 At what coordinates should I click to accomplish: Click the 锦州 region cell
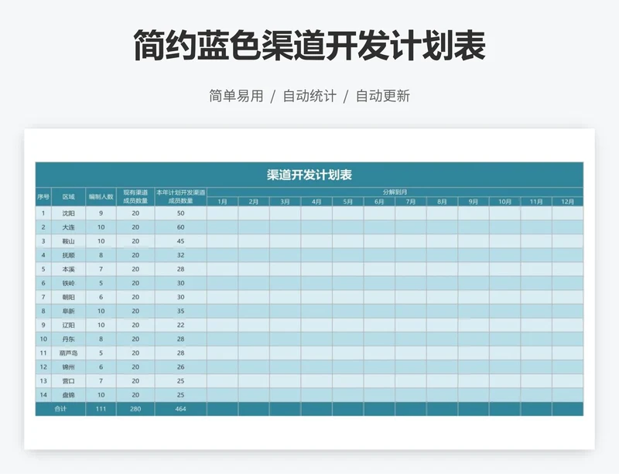click(68, 367)
